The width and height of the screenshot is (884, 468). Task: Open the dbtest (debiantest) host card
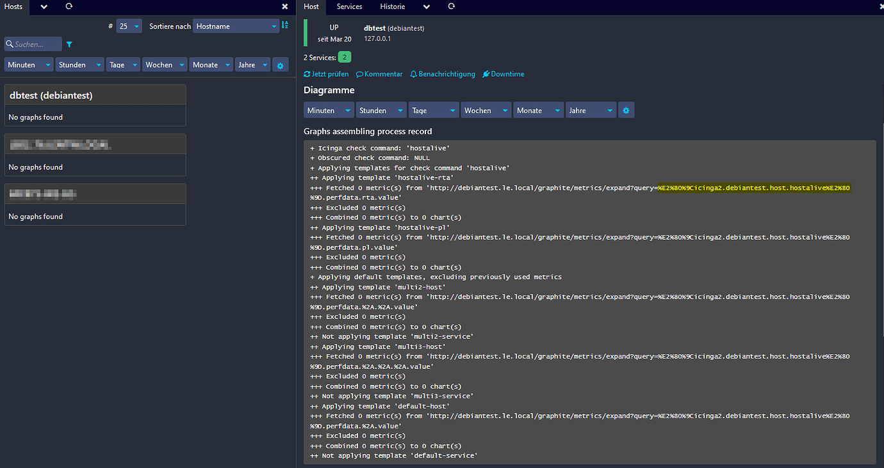coord(95,105)
